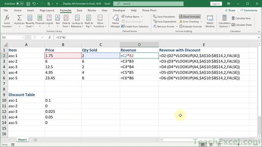
Task: Click the Sign in button
Action: coord(216,4)
